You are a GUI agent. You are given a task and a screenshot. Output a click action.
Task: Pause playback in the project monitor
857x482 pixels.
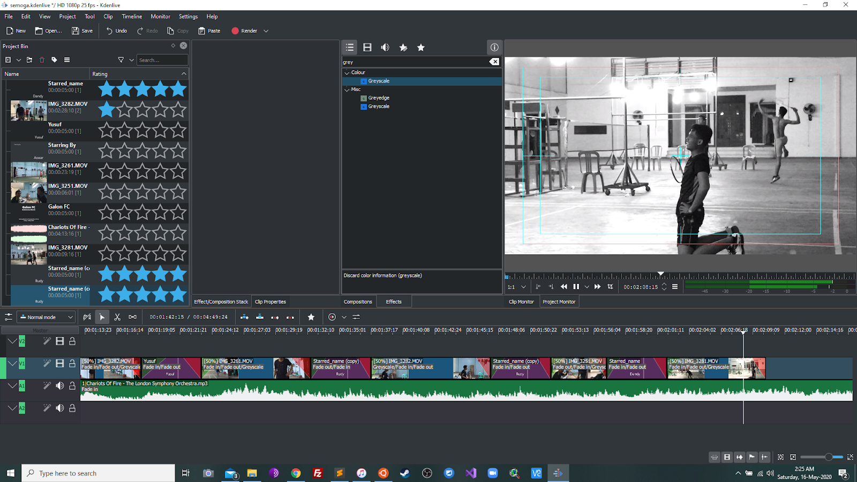pos(576,287)
